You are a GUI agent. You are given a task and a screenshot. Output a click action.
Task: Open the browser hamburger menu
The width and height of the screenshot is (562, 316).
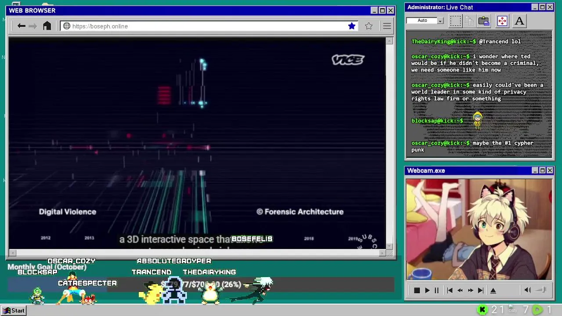[387, 26]
